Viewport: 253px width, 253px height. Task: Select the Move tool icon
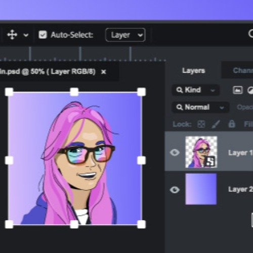[x=12, y=35]
